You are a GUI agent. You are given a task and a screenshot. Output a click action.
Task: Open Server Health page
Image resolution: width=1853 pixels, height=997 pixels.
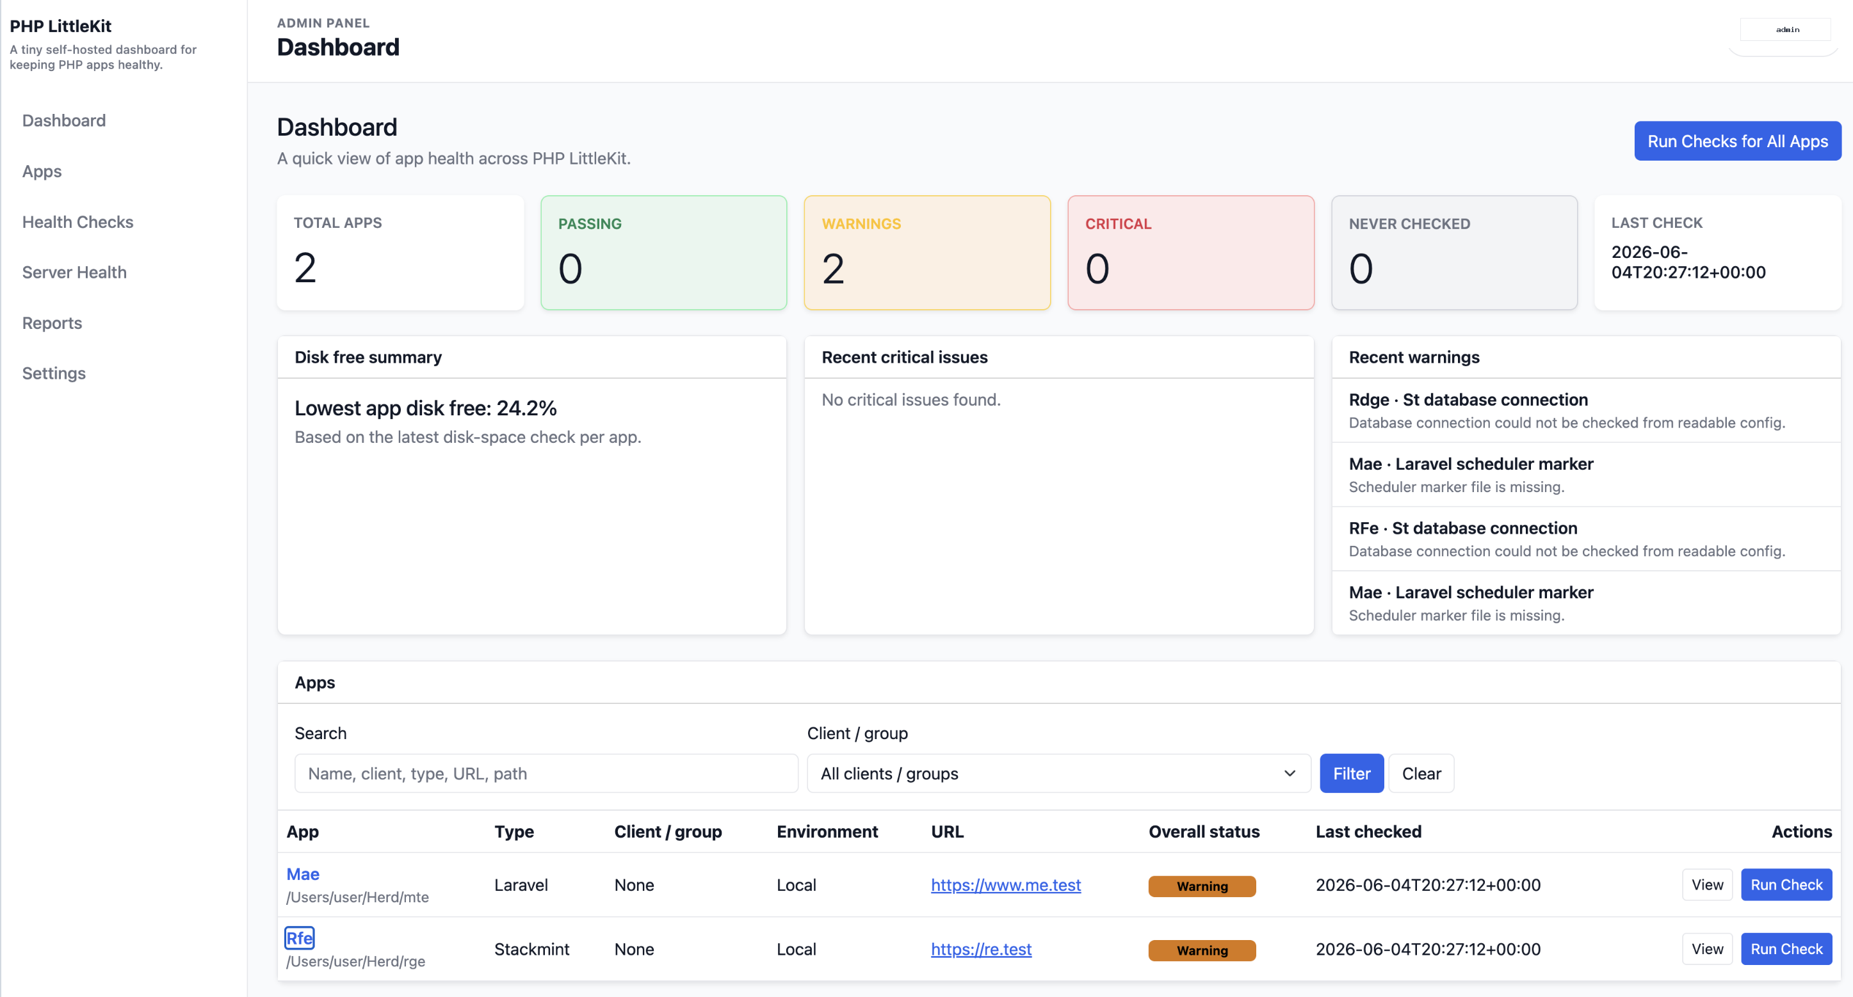(74, 272)
